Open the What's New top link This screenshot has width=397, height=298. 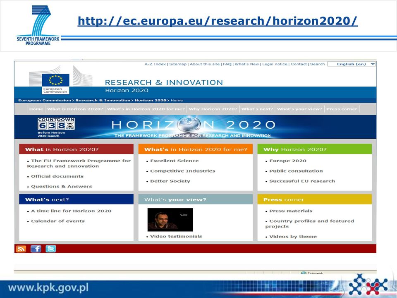click(247, 64)
